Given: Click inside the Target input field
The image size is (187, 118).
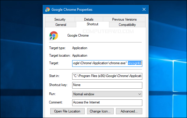Looking at the screenshot, I should [x=107, y=63].
